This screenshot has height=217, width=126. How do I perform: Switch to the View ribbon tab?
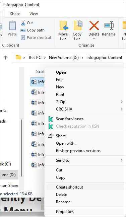(34, 14)
